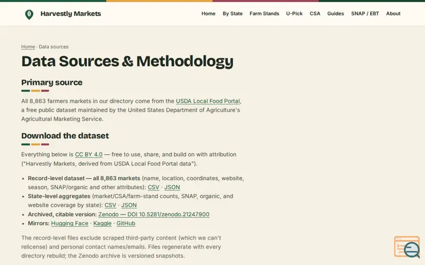Click 'Record-level dataset — all 8,863 markets' text

point(84,178)
